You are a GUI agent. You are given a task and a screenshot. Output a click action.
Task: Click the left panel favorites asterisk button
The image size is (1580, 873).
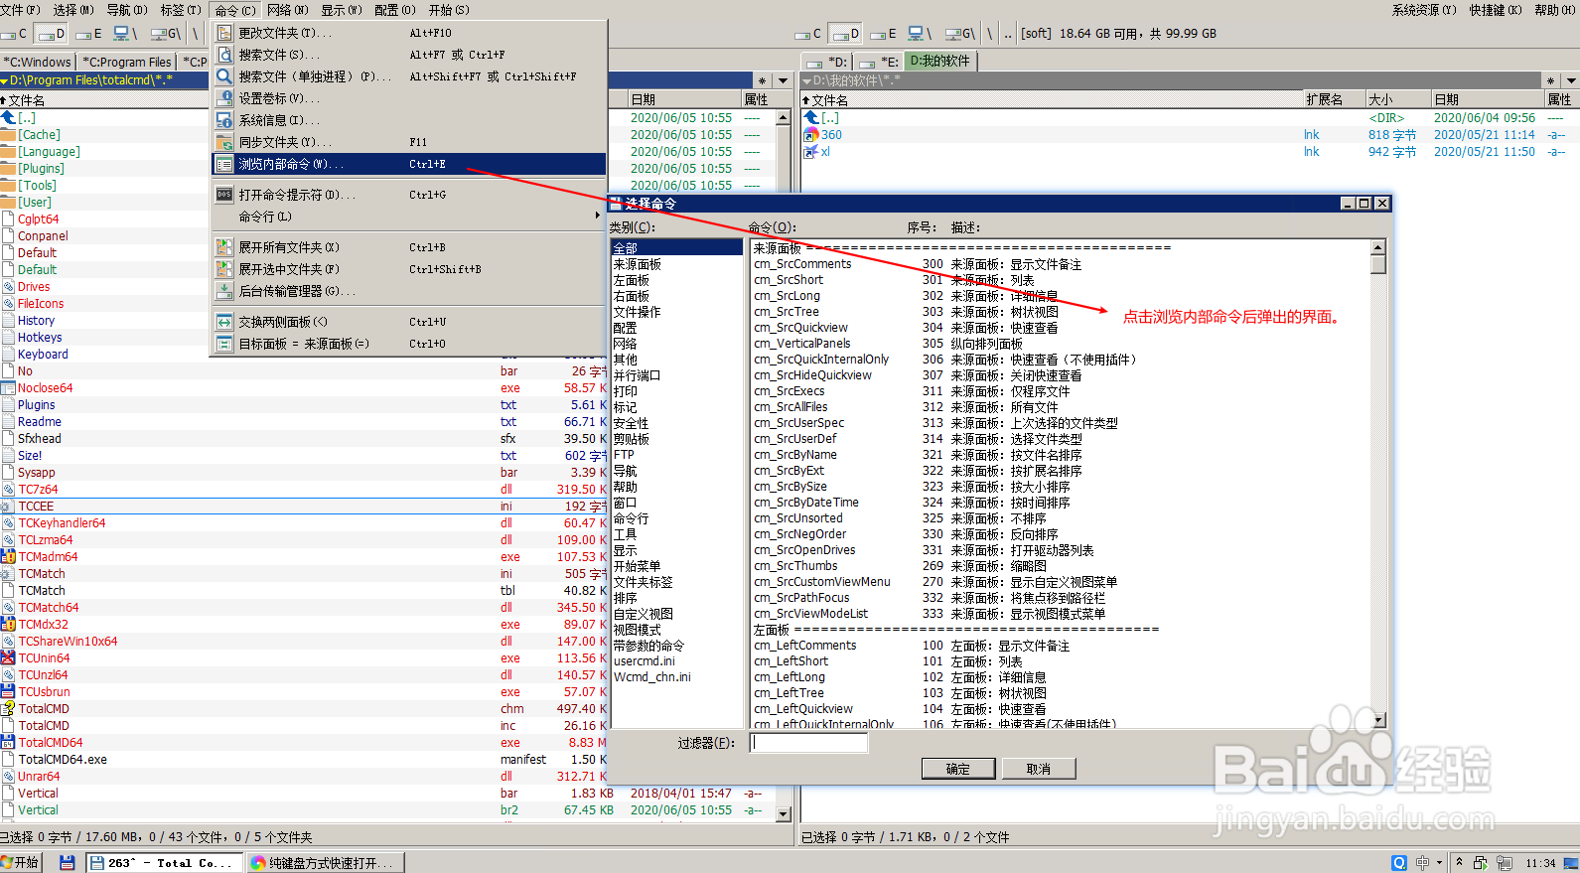(763, 80)
